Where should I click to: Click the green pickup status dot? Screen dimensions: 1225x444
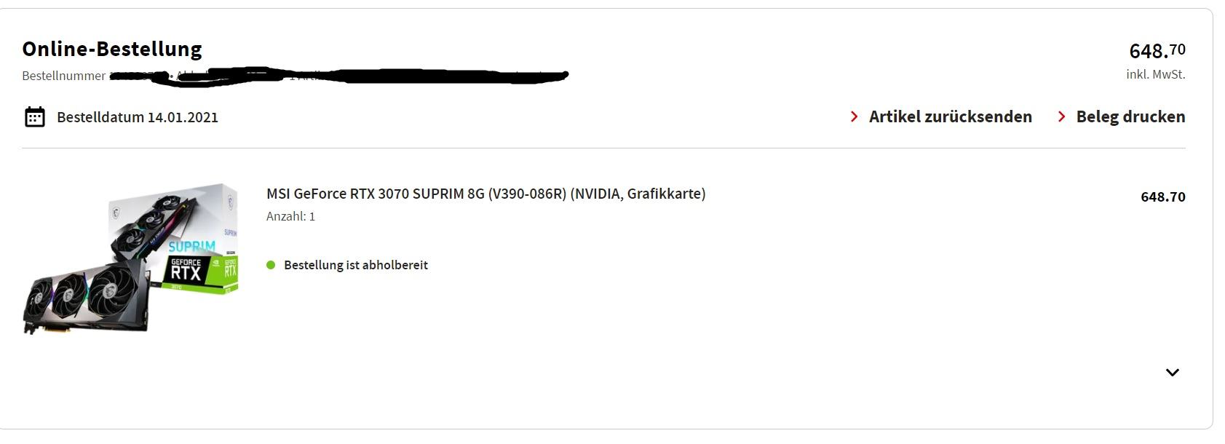271,265
